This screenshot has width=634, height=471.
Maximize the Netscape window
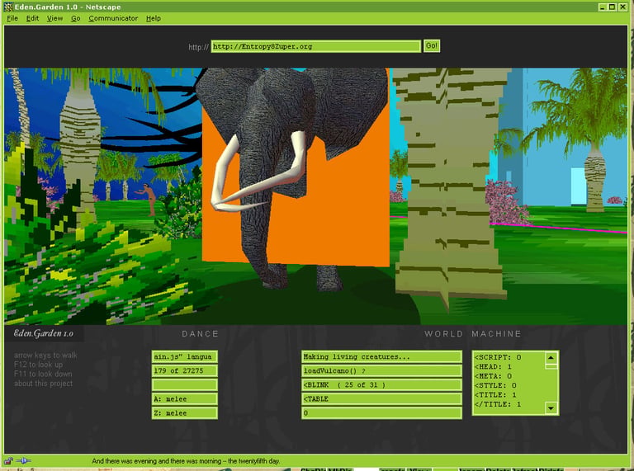tap(613, 7)
